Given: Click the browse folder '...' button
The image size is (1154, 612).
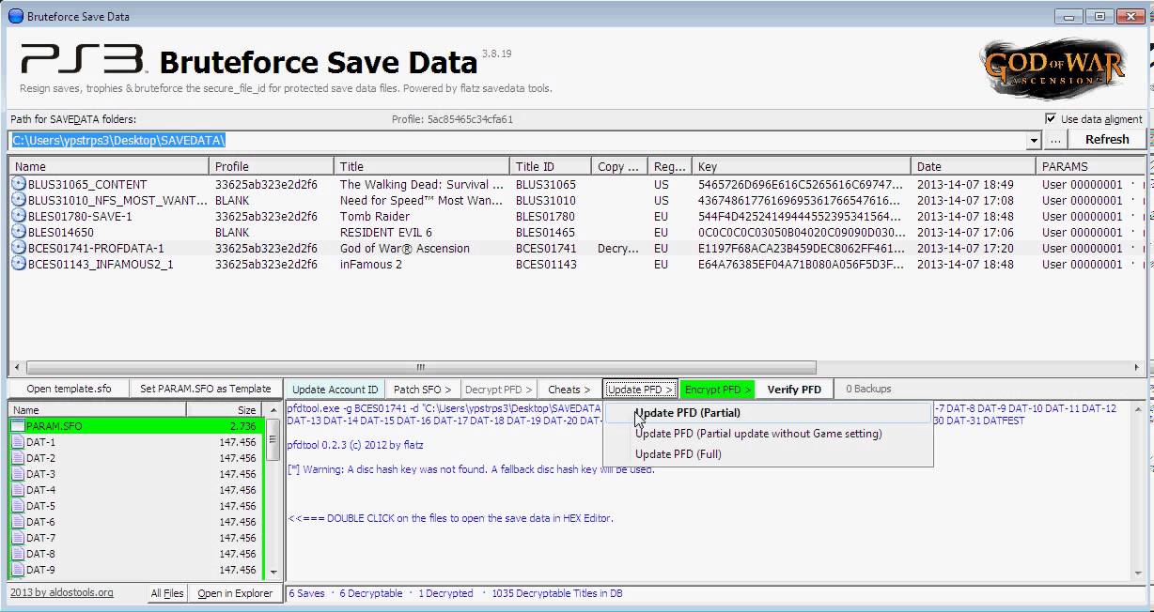Looking at the screenshot, I should click(1054, 139).
